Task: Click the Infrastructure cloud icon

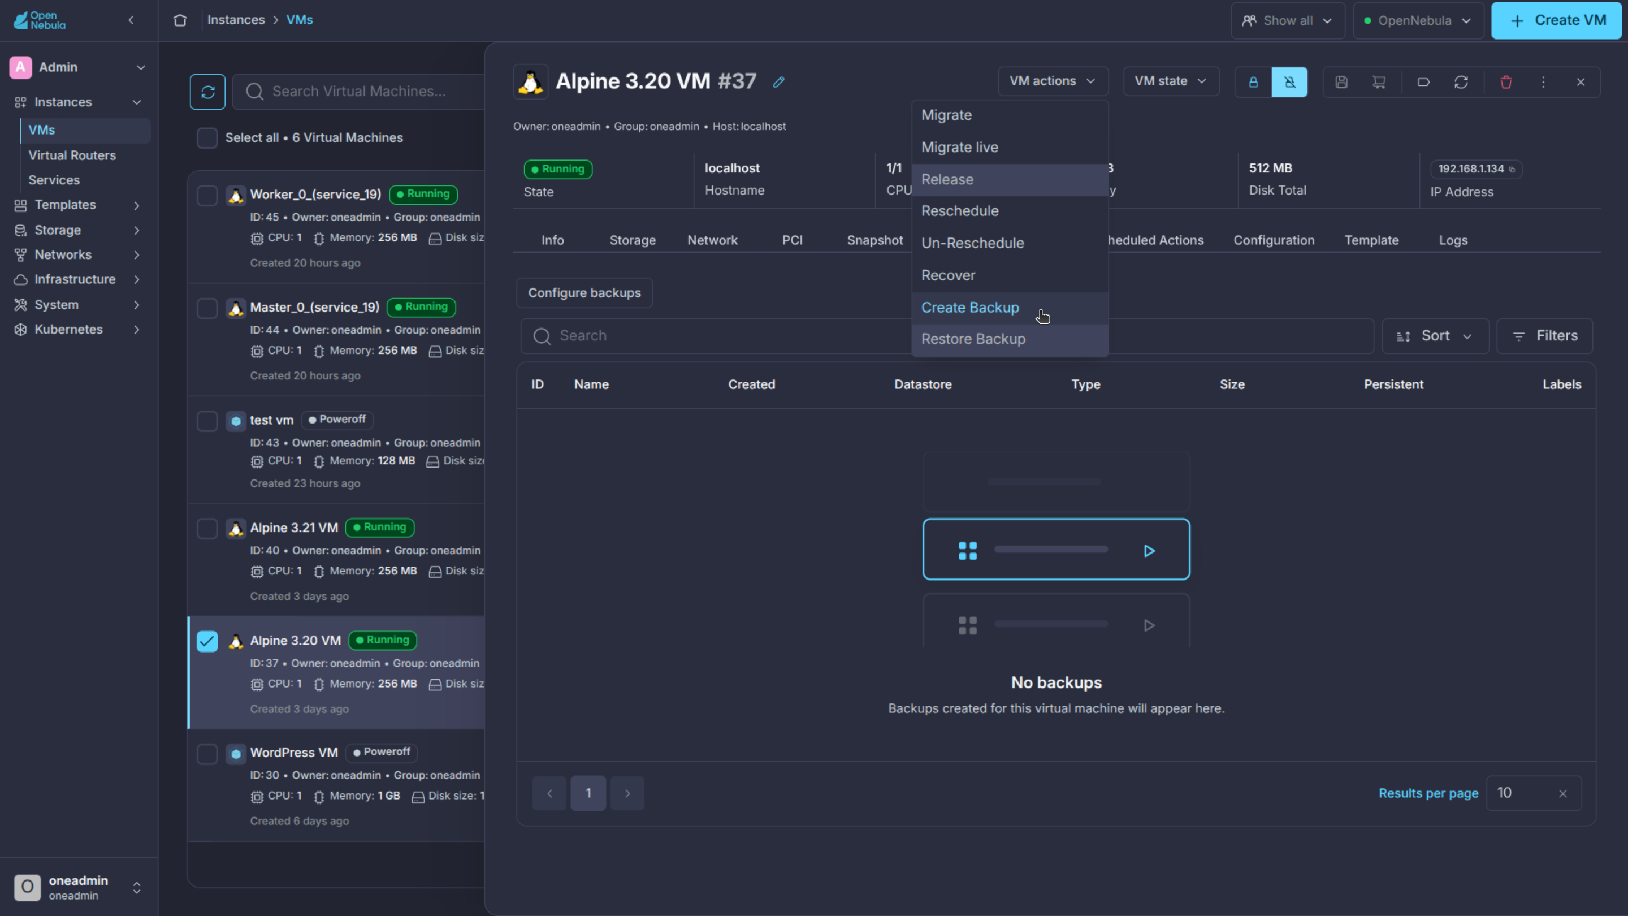Action: [20, 279]
